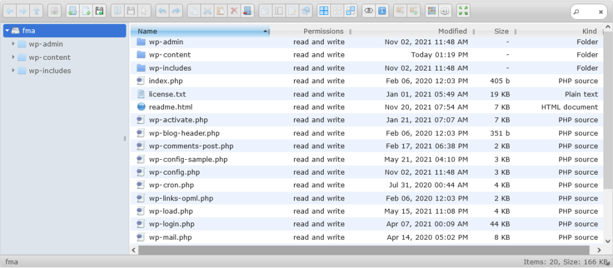Toggle the Preview eye icon

[x=369, y=11]
